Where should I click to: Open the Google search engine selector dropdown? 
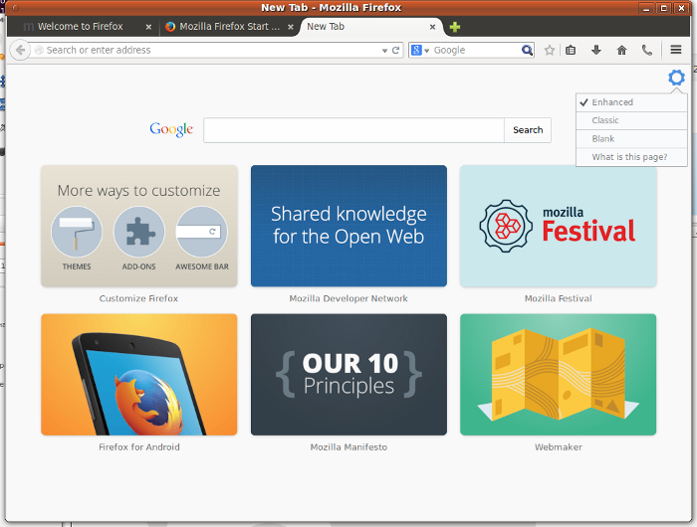pyautogui.click(x=419, y=50)
